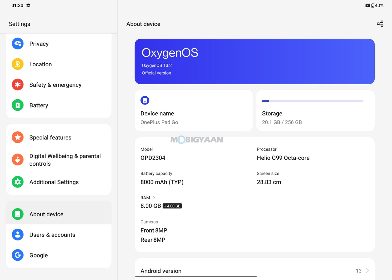
Task: Tap the About device tablet icon
Action: (18, 214)
